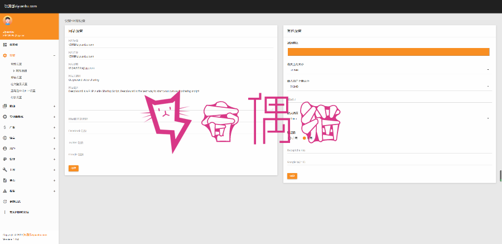
Task: Expand the round badge section plus sign
Action: (54, 117)
